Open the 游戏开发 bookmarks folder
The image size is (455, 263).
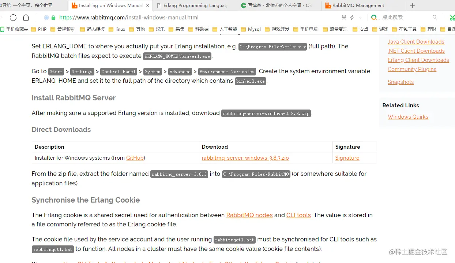point(277,29)
